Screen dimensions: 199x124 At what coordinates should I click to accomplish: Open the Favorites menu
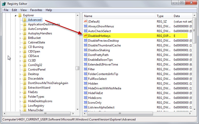click(36, 10)
